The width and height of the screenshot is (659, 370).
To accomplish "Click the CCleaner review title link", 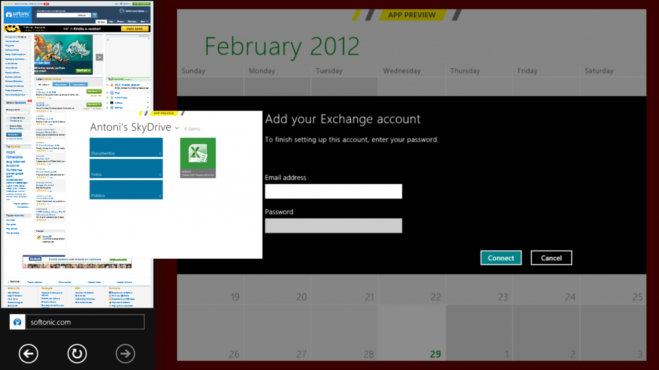I will click(x=46, y=92).
